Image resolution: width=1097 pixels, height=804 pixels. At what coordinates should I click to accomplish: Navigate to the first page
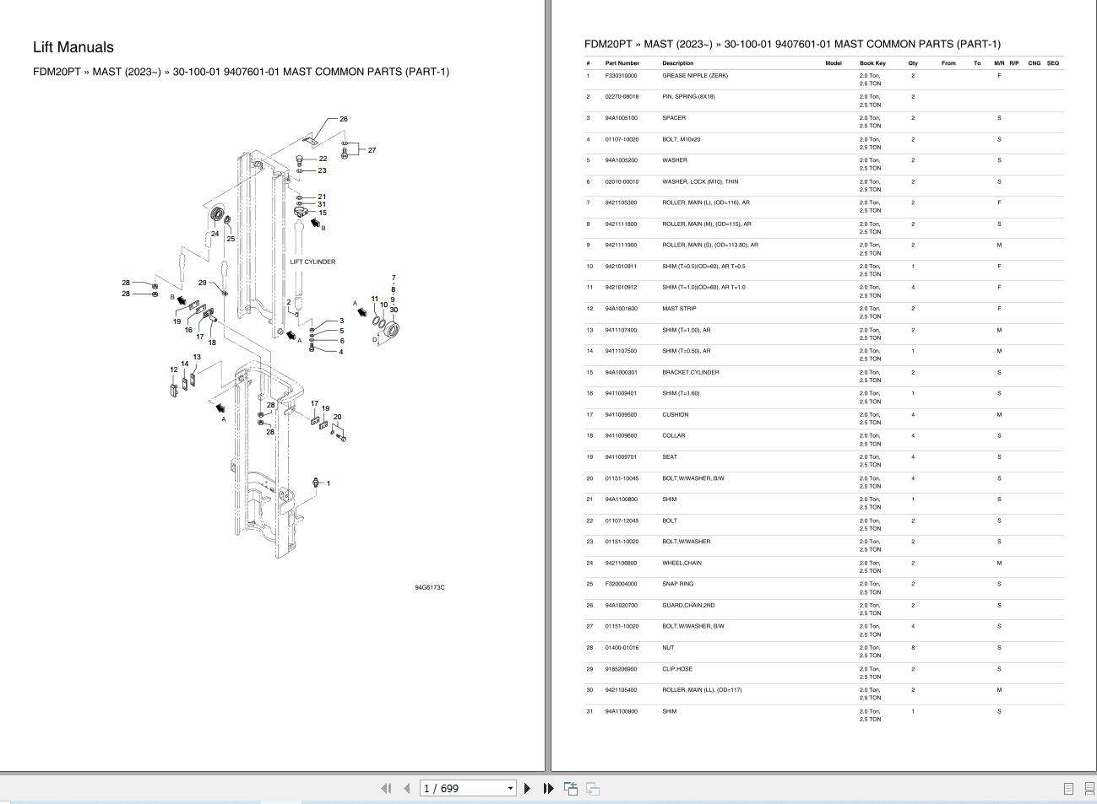tap(387, 788)
